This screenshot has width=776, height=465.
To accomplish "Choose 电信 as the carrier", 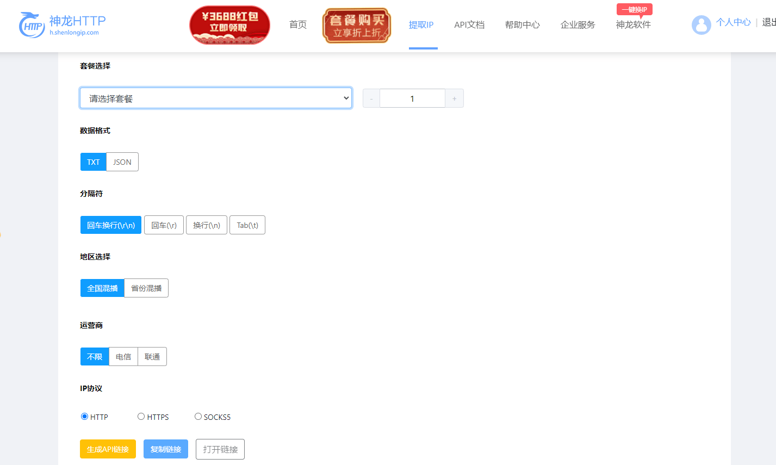I will [x=123, y=356].
